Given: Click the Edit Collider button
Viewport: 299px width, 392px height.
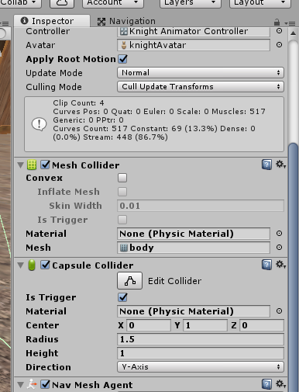Looking at the screenshot, I should tap(130, 281).
